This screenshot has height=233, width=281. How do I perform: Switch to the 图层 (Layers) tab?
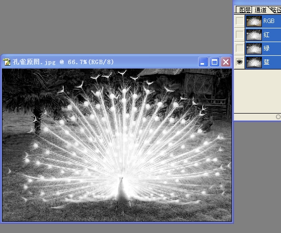244,10
